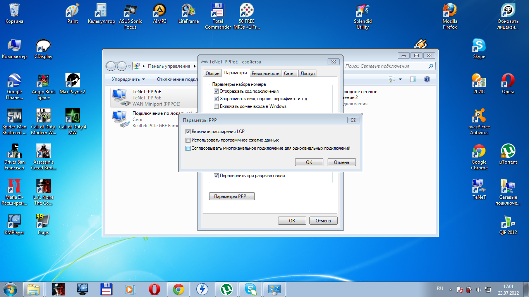Image resolution: width=529 pixels, height=297 pixels.
Task: Open the LifeFrame desktop icon
Action: click(189, 14)
